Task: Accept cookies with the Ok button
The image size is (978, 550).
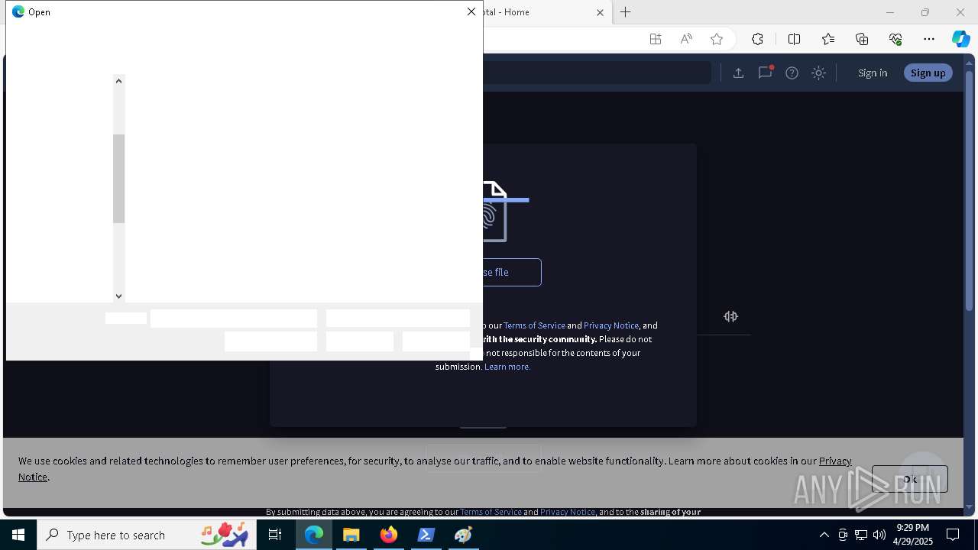Action: click(910, 479)
